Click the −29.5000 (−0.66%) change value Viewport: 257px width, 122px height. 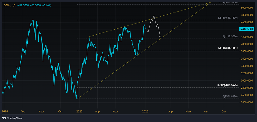point(40,5)
